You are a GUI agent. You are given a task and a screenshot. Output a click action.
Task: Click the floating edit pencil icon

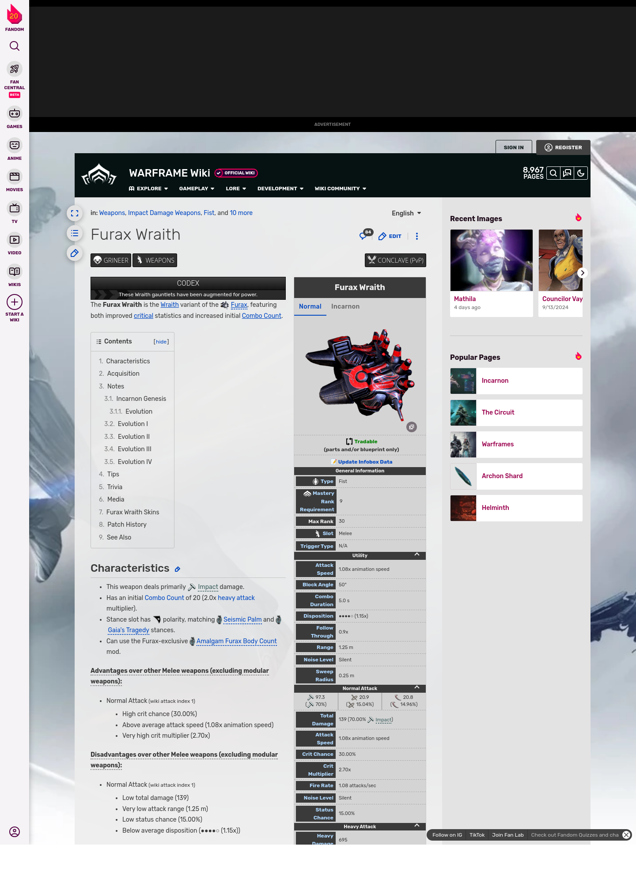point(75,253)
